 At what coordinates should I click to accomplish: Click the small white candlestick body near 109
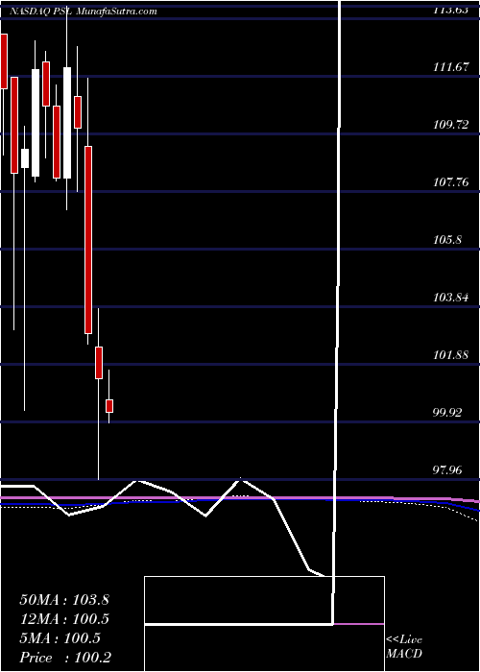coord(25,158)
